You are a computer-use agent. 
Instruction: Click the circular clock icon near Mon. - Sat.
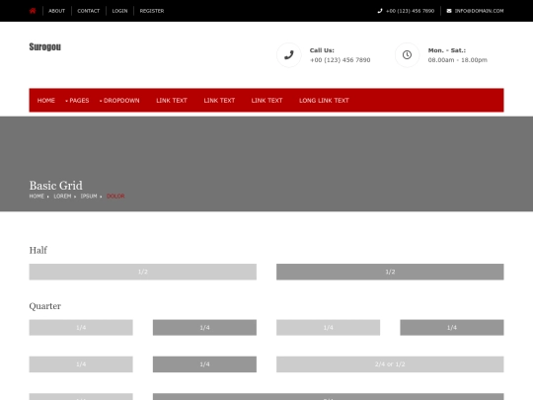click(407, 54)
